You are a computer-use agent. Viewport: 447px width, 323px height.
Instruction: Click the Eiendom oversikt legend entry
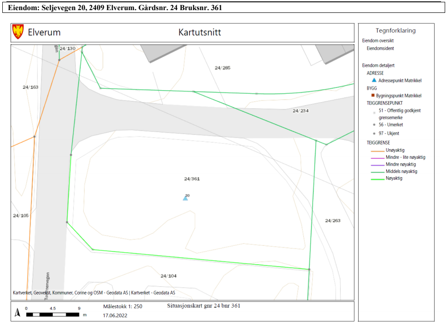tap(378, 41)
